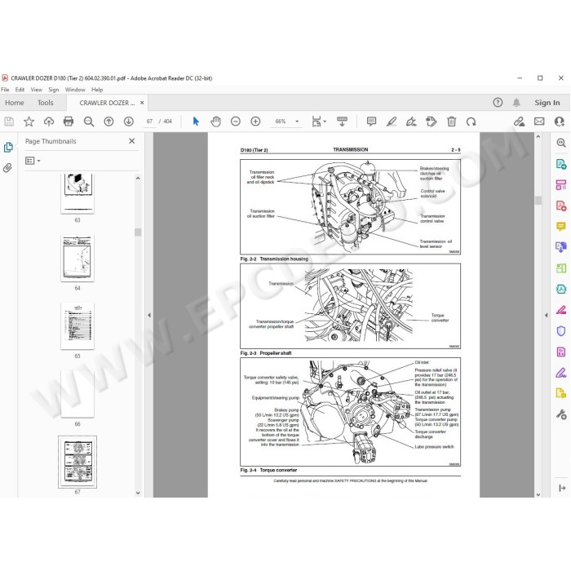
Task: Switch to the Home tab
Action: [x=15, y=103]
